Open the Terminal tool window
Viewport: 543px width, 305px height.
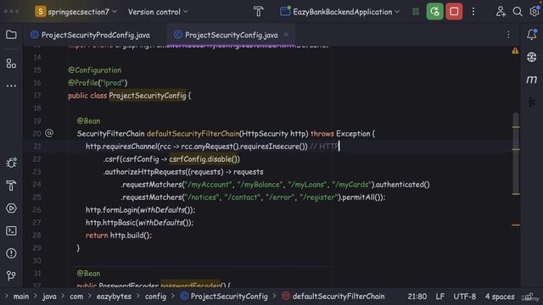click(11, 230)
